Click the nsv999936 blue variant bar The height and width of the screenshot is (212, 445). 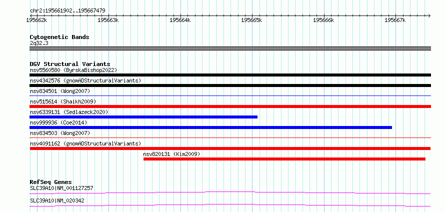pyautogui.click(x=210, y=127)
